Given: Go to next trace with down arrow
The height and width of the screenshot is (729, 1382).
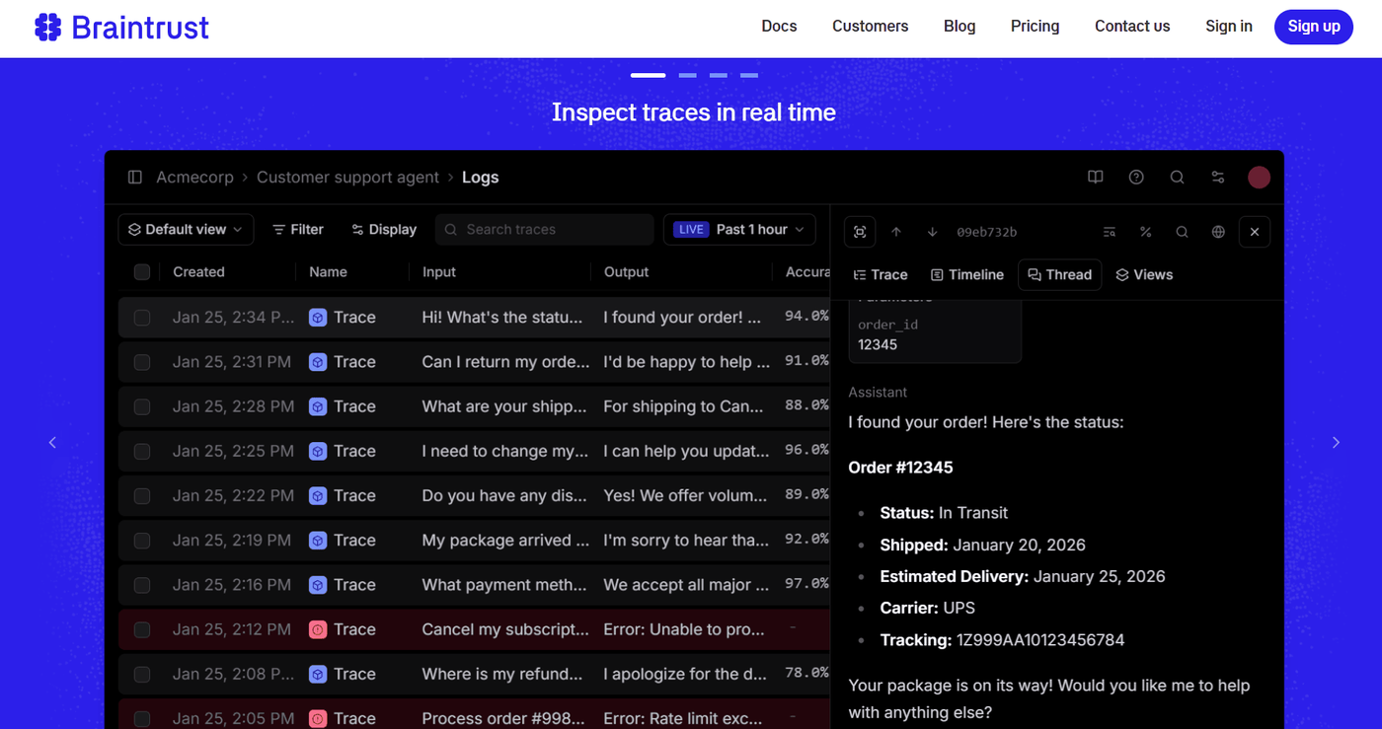Looking at the screenshot, I should pos(932,232).
